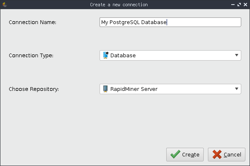250x166 pixels.
Task: Click the Database icon in Connection Type
Action: (105, 55)
